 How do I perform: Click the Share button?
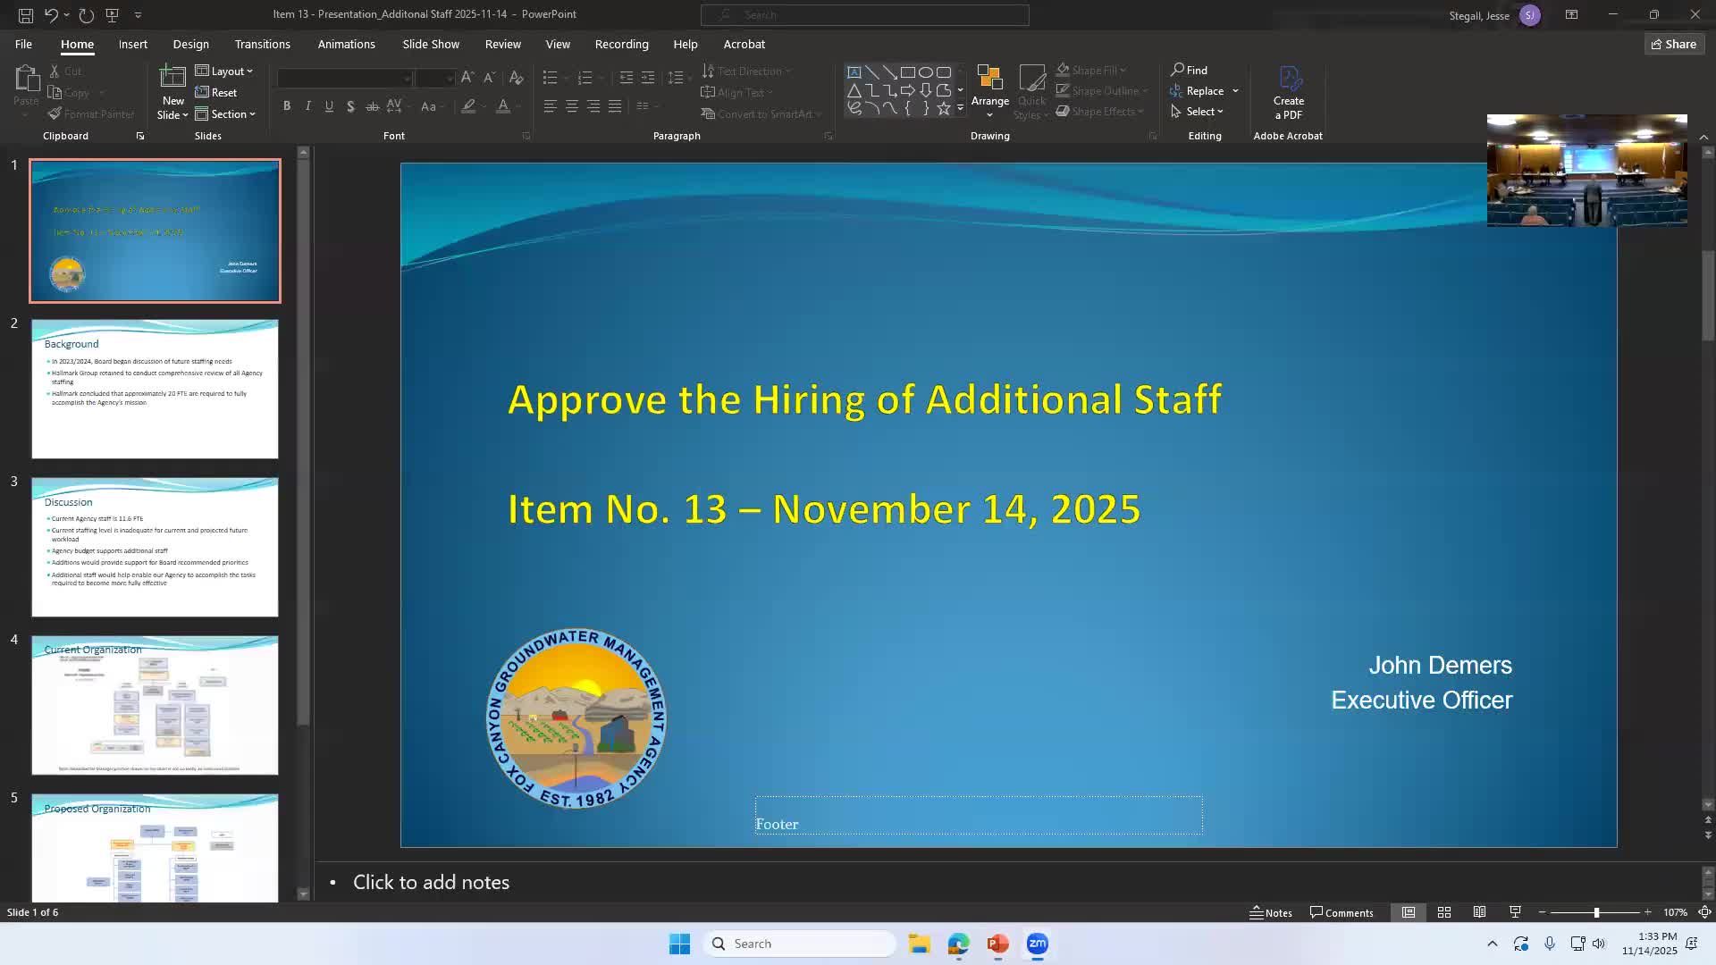pyautogui.click(x=1673, y=44)
